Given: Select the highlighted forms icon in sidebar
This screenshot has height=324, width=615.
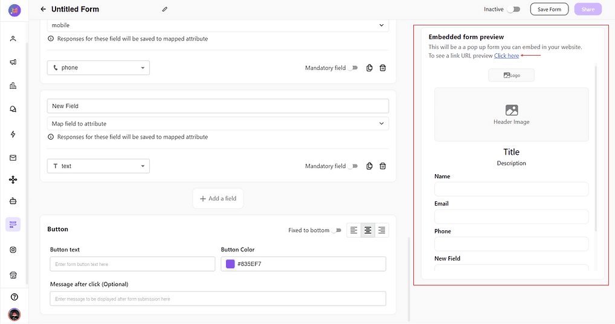Looking at the screenshot, I should tap(13, 224).
